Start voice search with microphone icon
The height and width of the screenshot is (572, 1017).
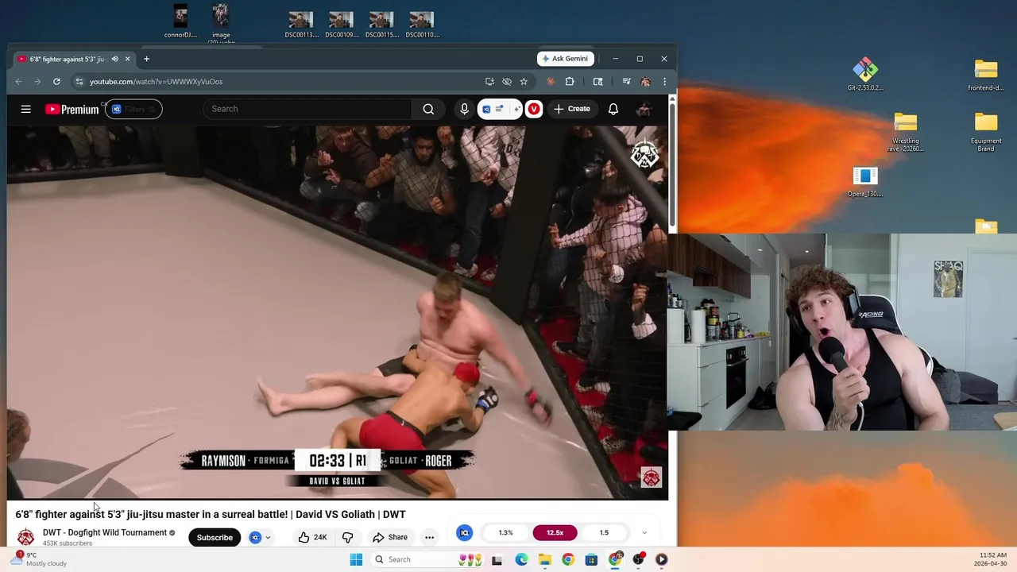pyautogui.click(x=465, y=109)
